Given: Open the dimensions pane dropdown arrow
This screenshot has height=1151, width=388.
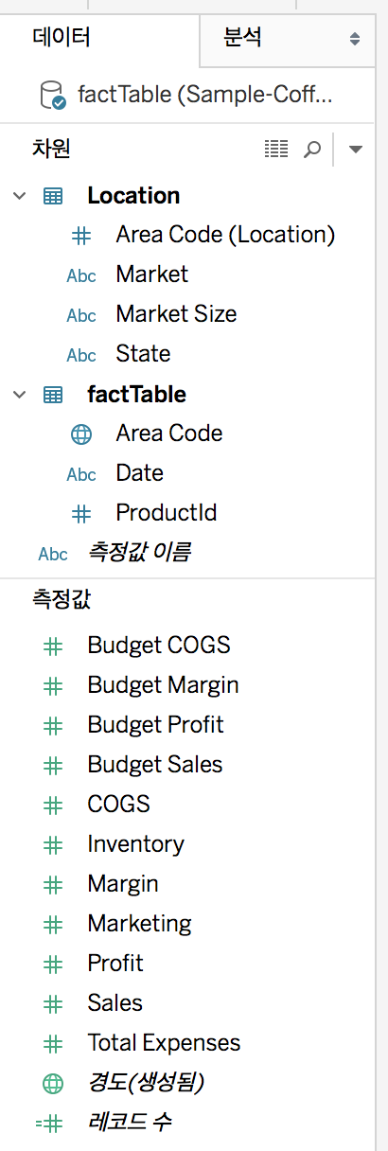Looking at the screenshot, I should tap(356, 150).
